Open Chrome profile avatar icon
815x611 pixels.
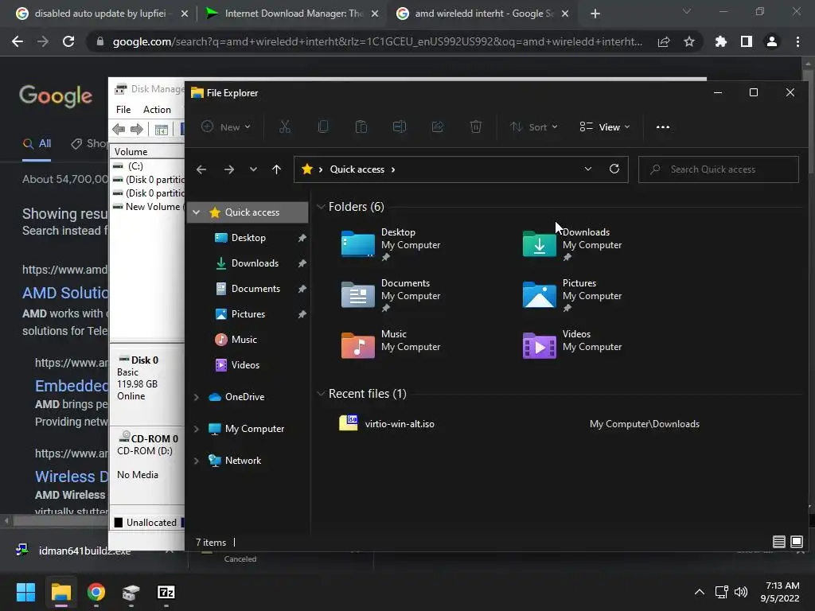tap(771, 41)
